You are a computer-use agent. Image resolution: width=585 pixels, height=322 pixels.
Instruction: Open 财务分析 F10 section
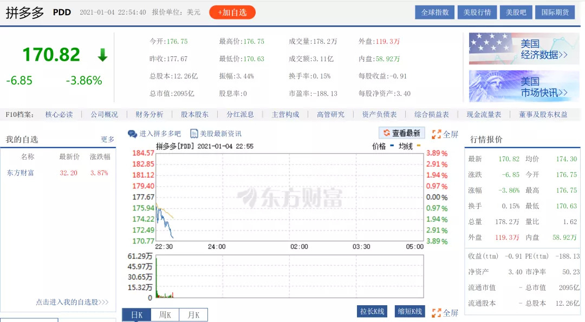149,114
